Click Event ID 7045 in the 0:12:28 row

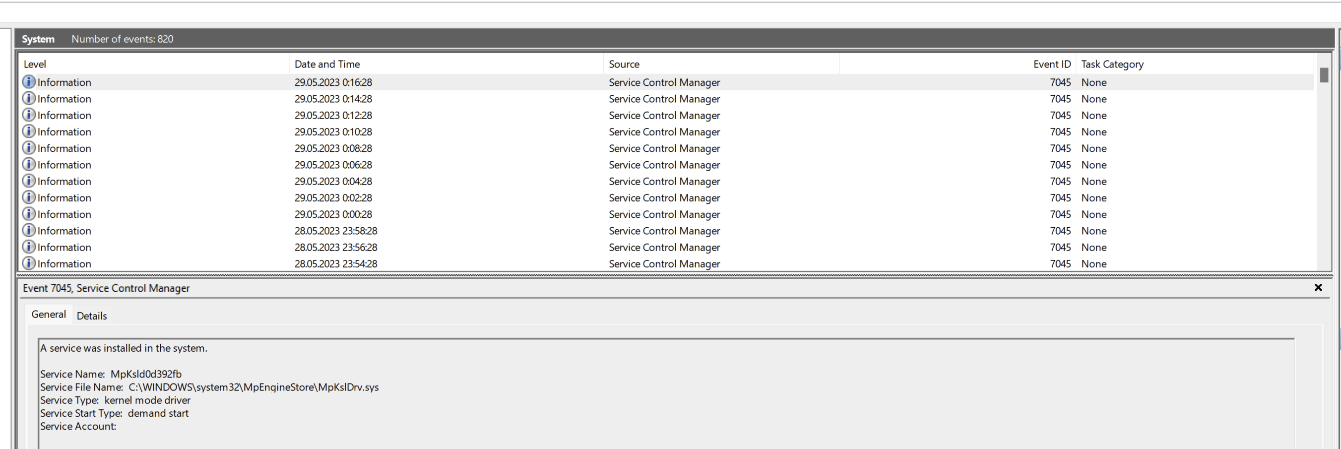coord(1060,115)
